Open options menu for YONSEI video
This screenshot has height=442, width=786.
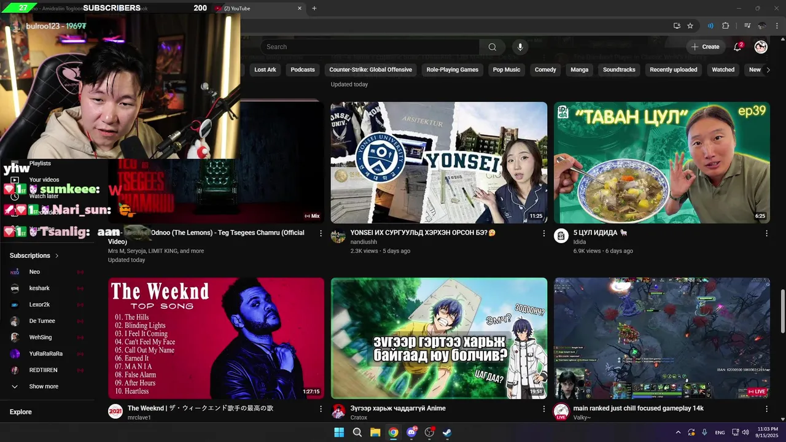click(x=543, y=233)
